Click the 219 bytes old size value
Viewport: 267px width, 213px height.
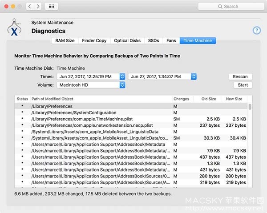pos(210,183)
